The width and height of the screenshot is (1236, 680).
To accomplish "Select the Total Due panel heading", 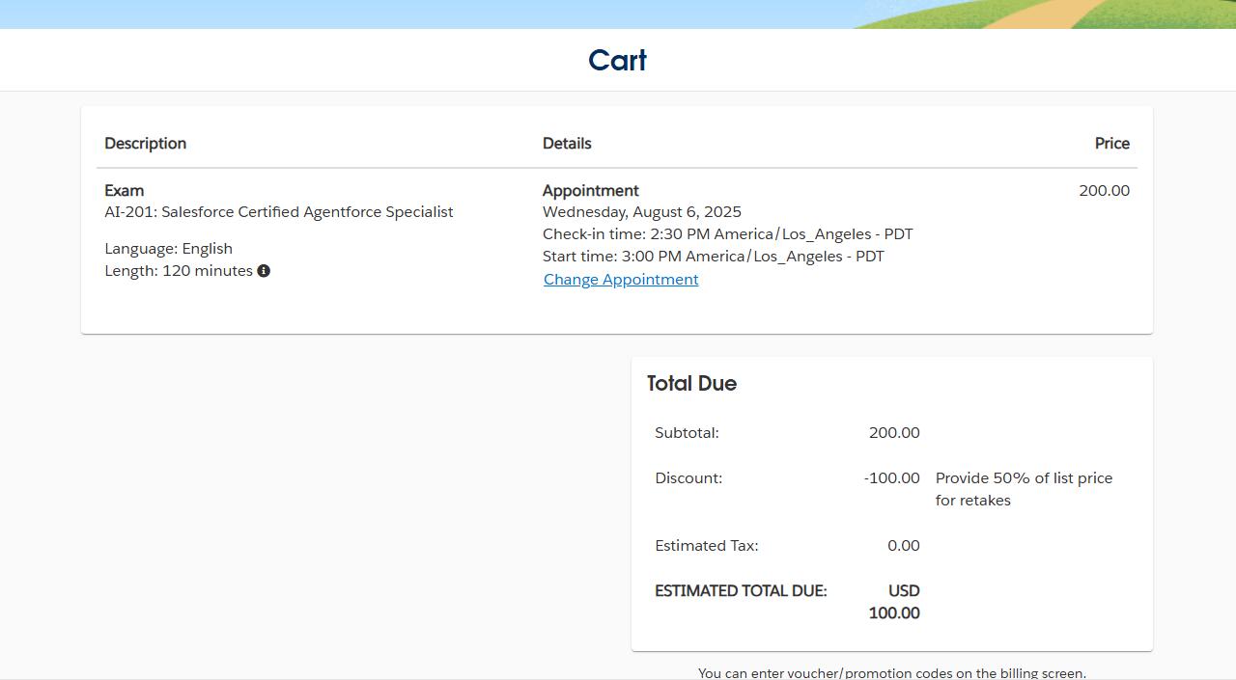I will click(x=691, y=383).
